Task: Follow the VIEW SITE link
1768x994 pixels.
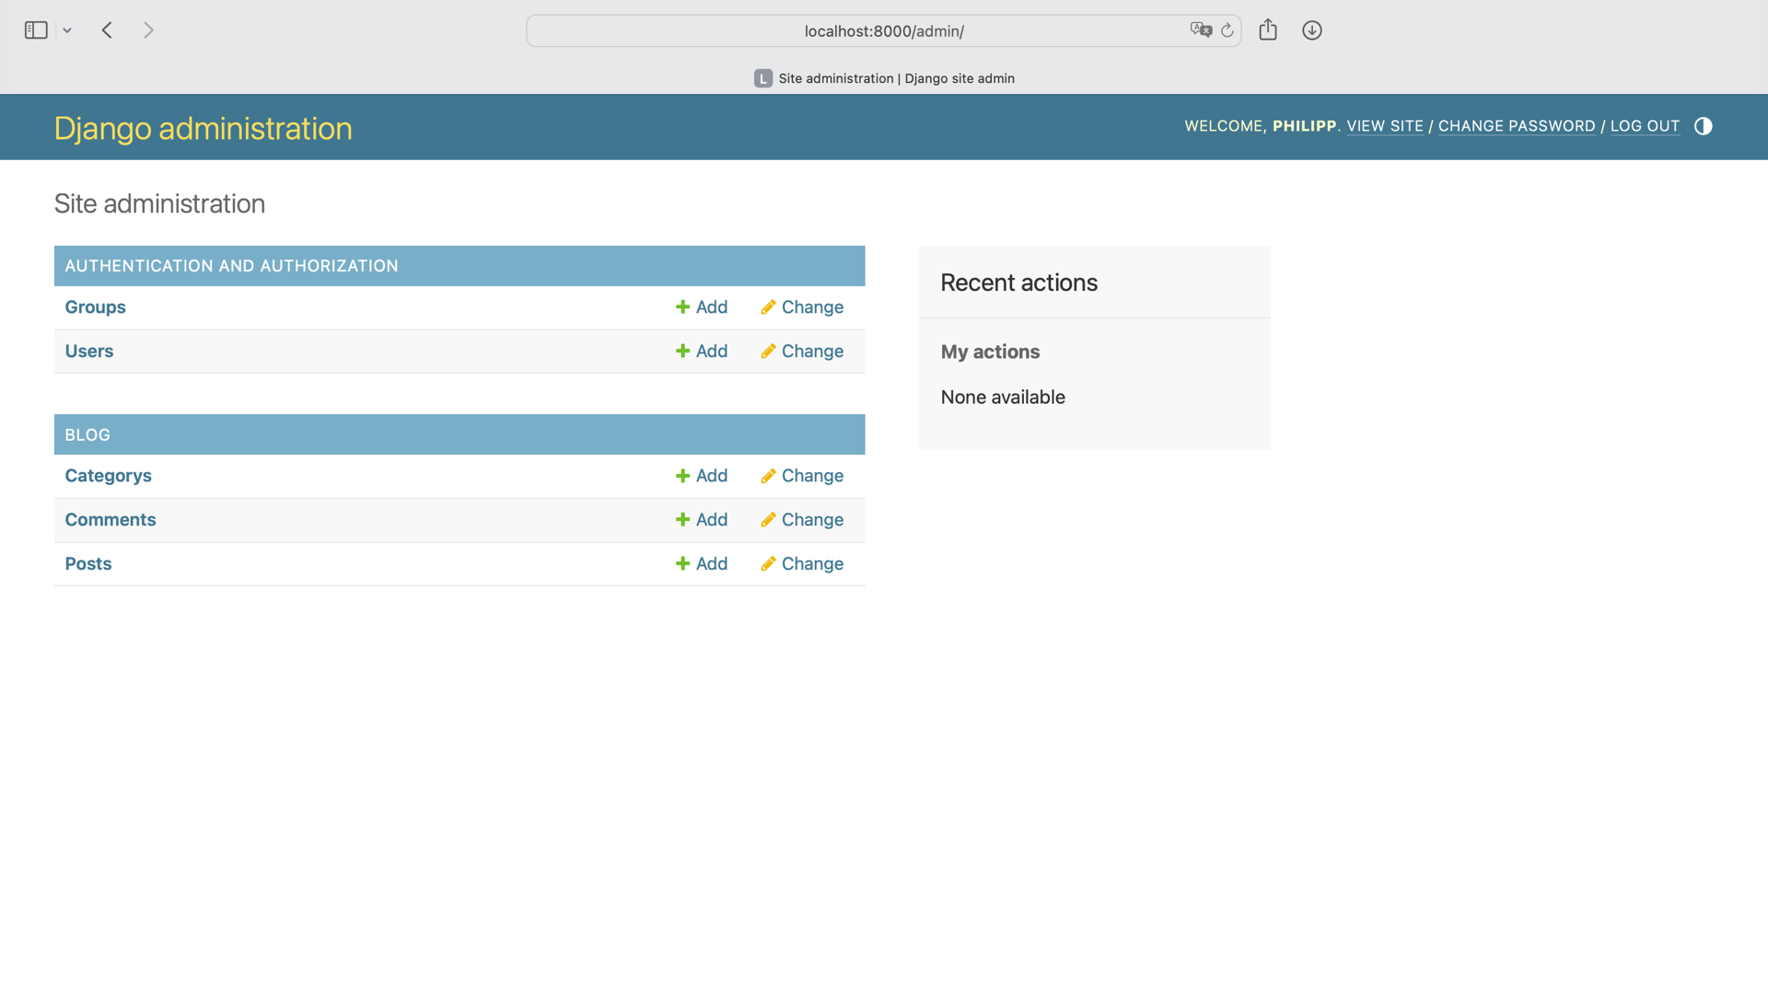Action: [x=1385, y=126]
